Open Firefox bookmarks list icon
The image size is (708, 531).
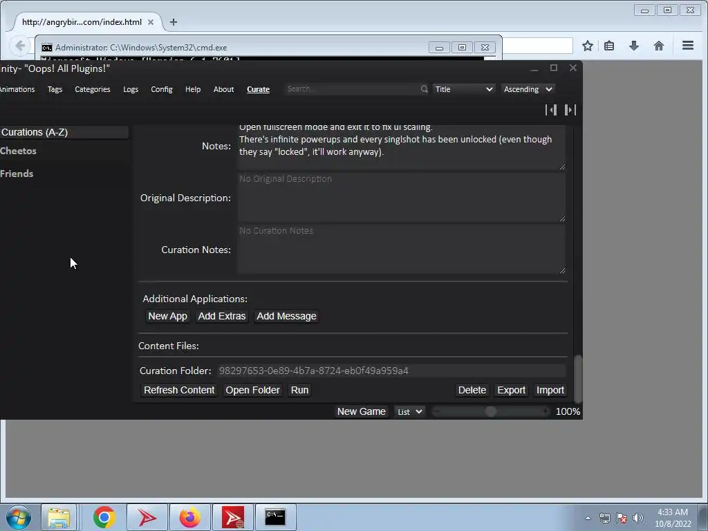[609, 46]
